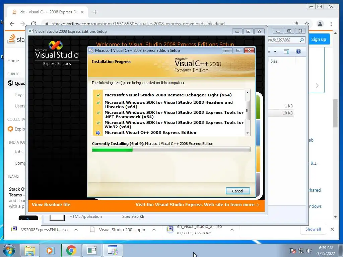Close the Visual C++ 2008 Express tab

(82, 12)
